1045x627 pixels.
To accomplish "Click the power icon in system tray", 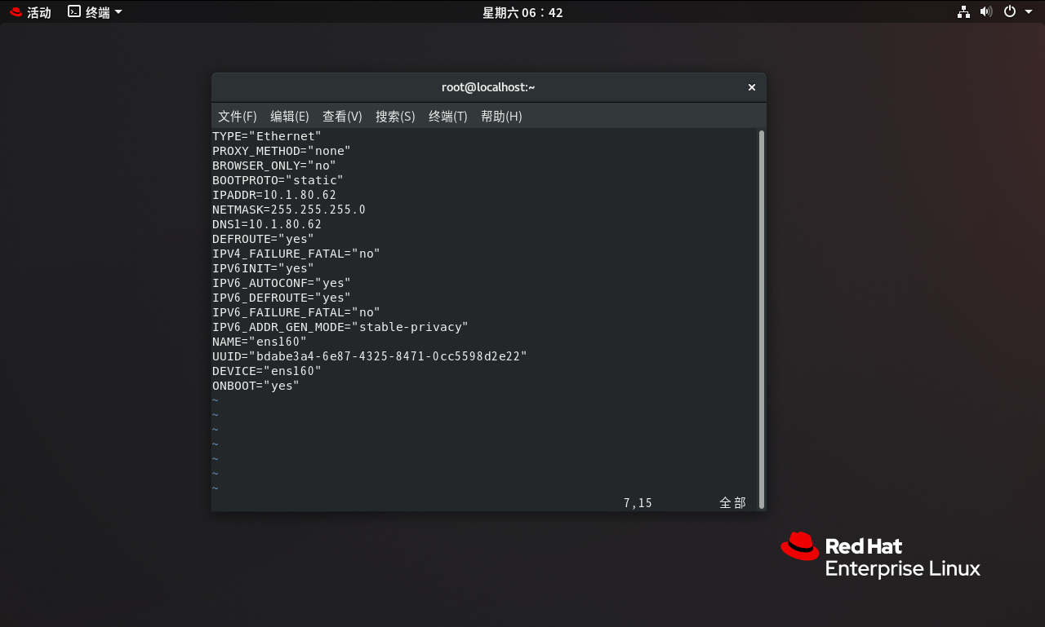I will pos(1010,11).
